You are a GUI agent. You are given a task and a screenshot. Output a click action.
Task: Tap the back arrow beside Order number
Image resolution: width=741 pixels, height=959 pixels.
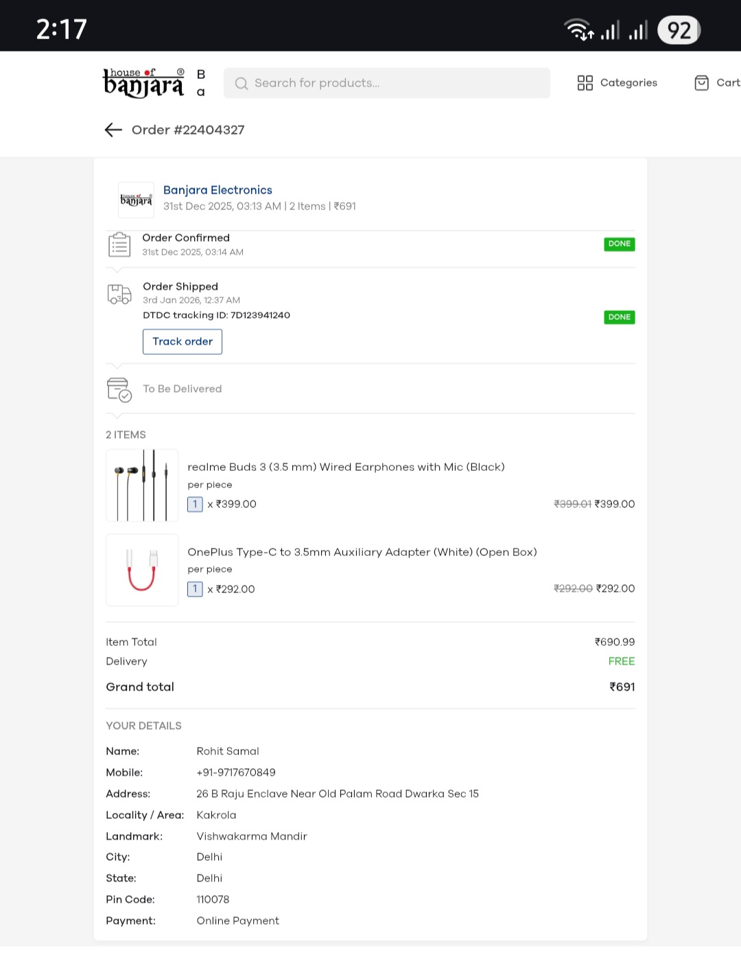113,130
